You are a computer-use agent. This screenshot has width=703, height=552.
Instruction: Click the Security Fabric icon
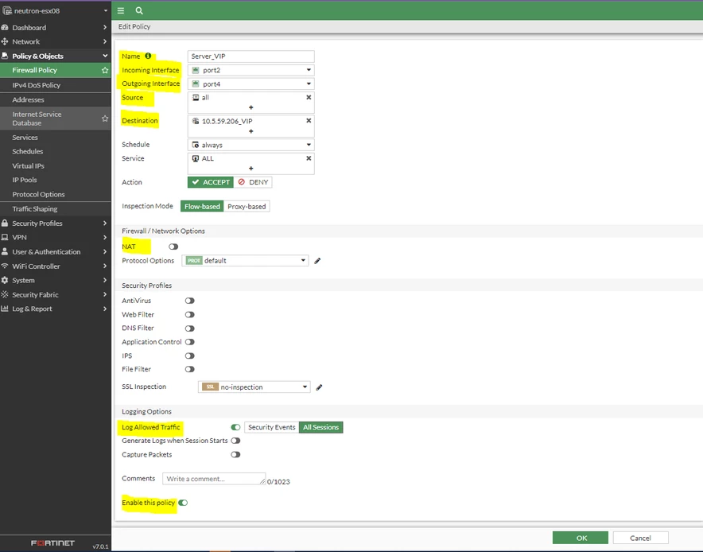tap(5, 294)
